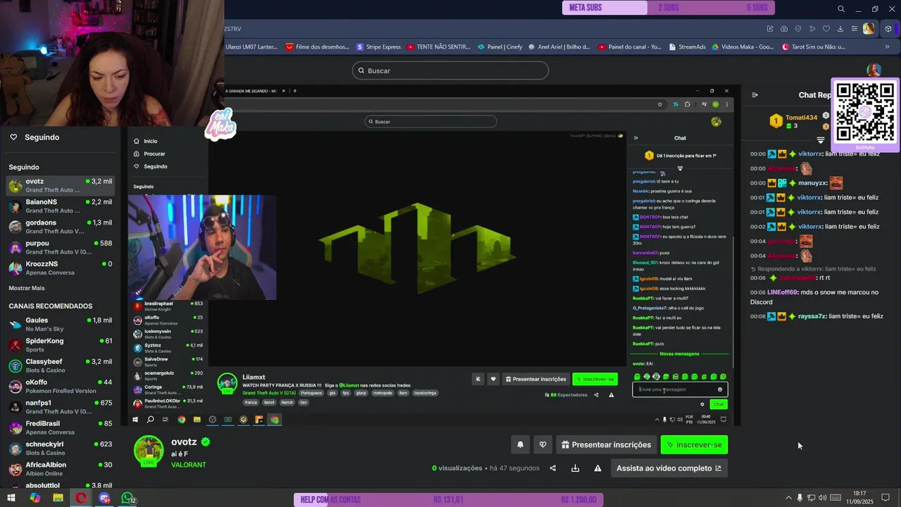
Task: Open the Painel do canal YouTube bookmark
Action: pyautogui.click(x=629, y=47)
